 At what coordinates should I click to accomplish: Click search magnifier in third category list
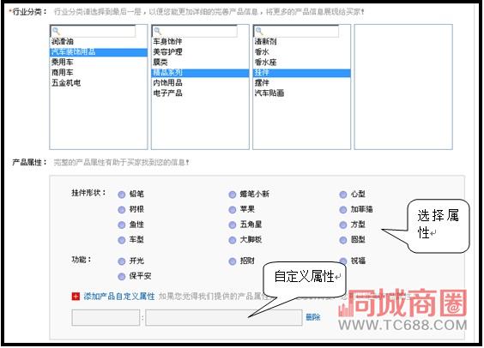[259, 31]
